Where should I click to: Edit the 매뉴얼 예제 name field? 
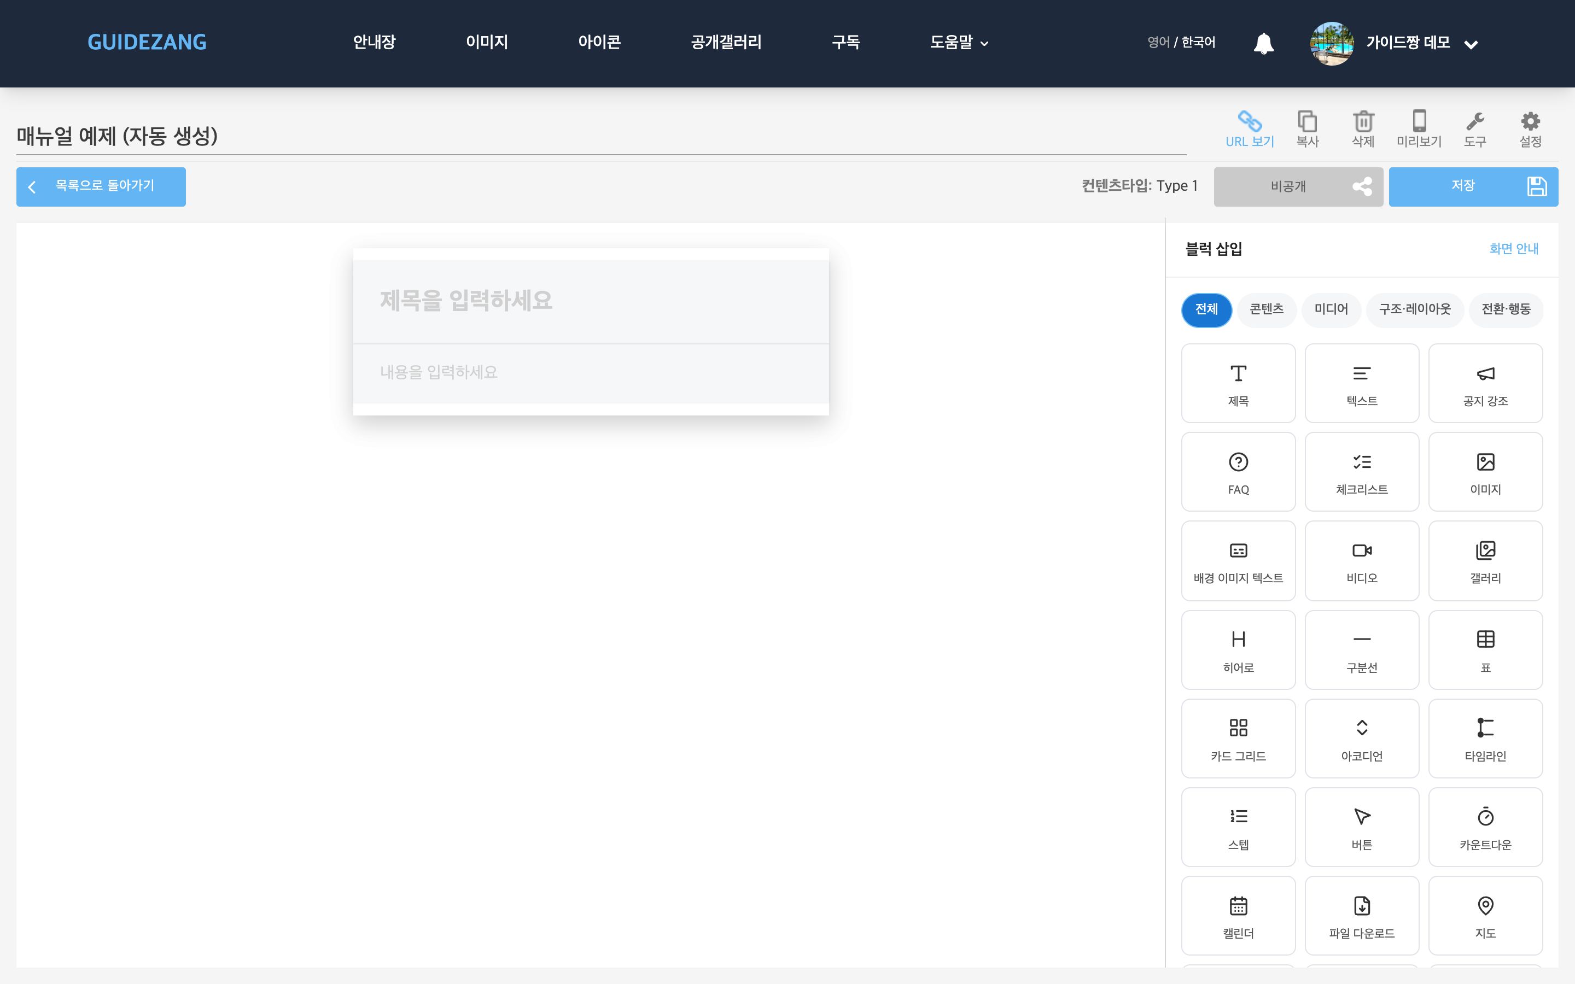[600, 136]
